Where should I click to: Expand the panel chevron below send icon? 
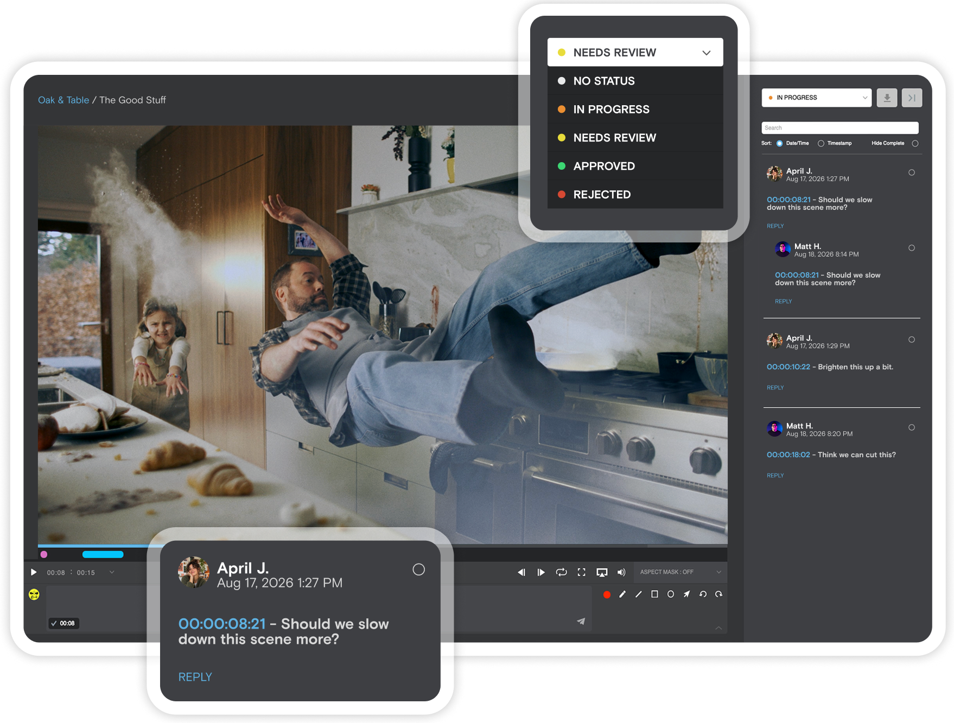tap(718, 628)
